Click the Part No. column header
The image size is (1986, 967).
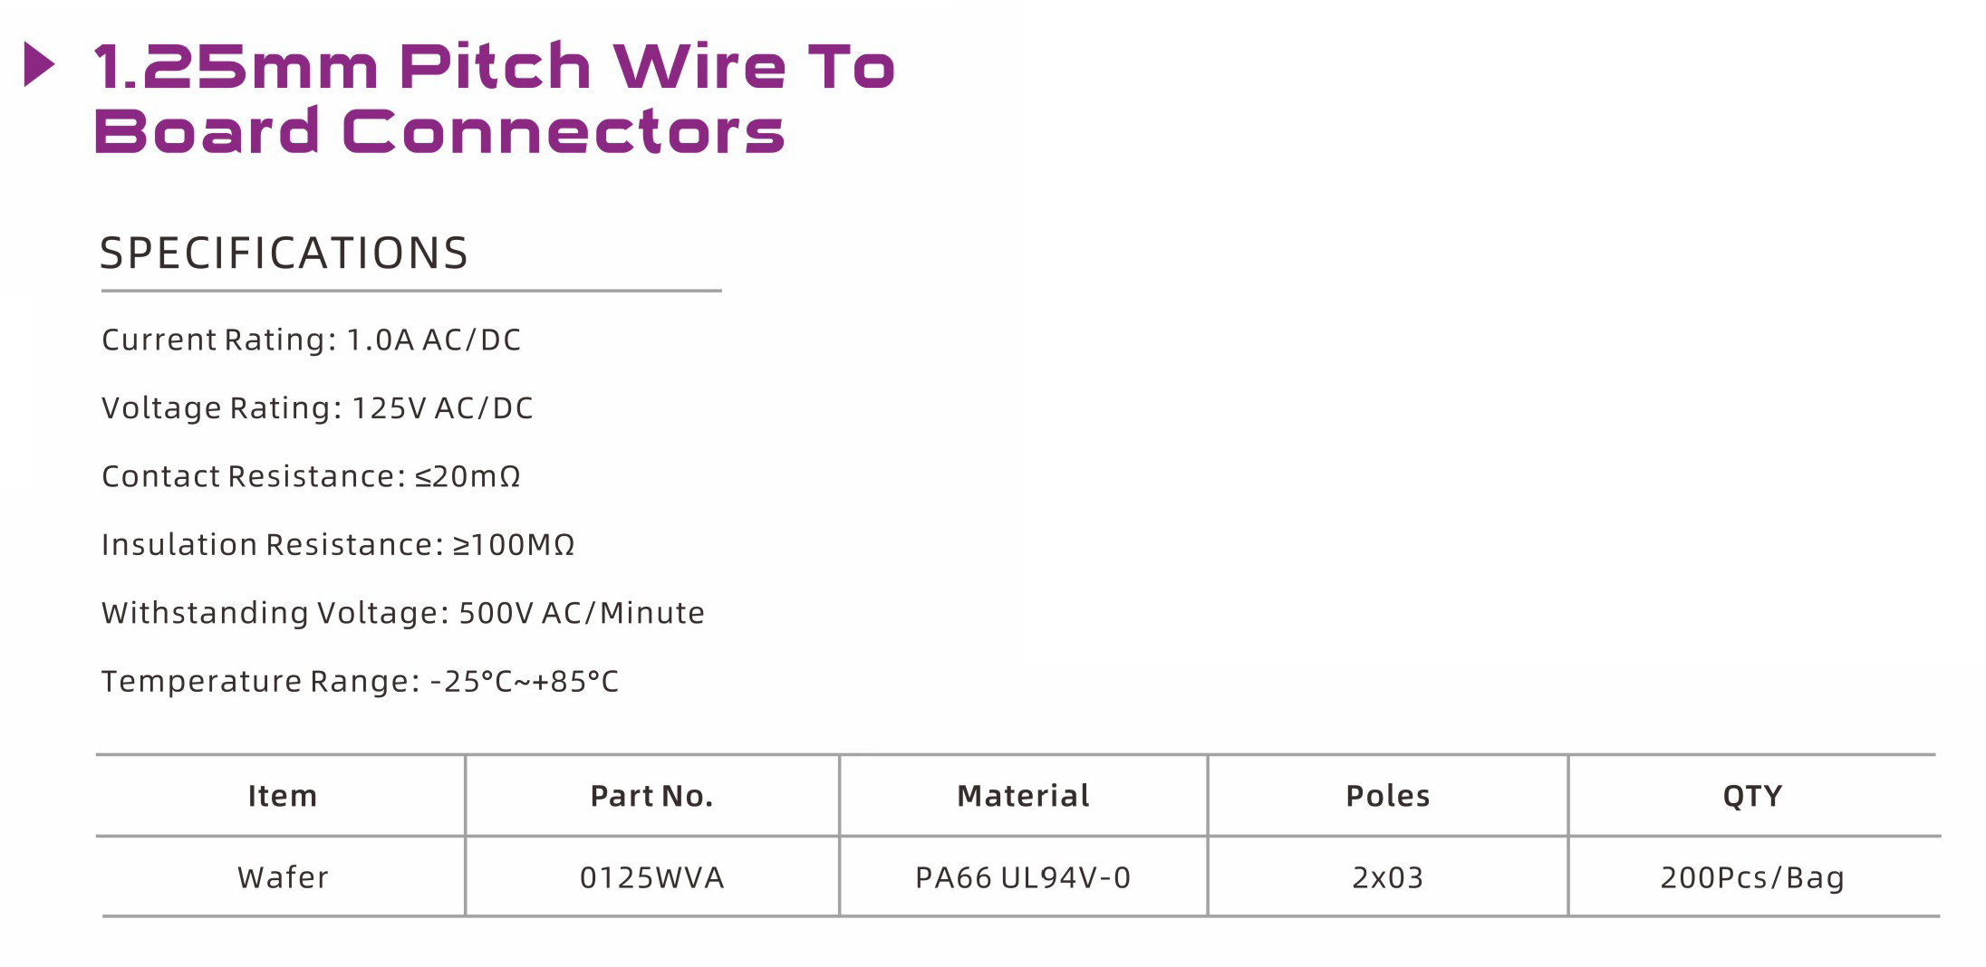pyautogui.click(x=651, y=796)
